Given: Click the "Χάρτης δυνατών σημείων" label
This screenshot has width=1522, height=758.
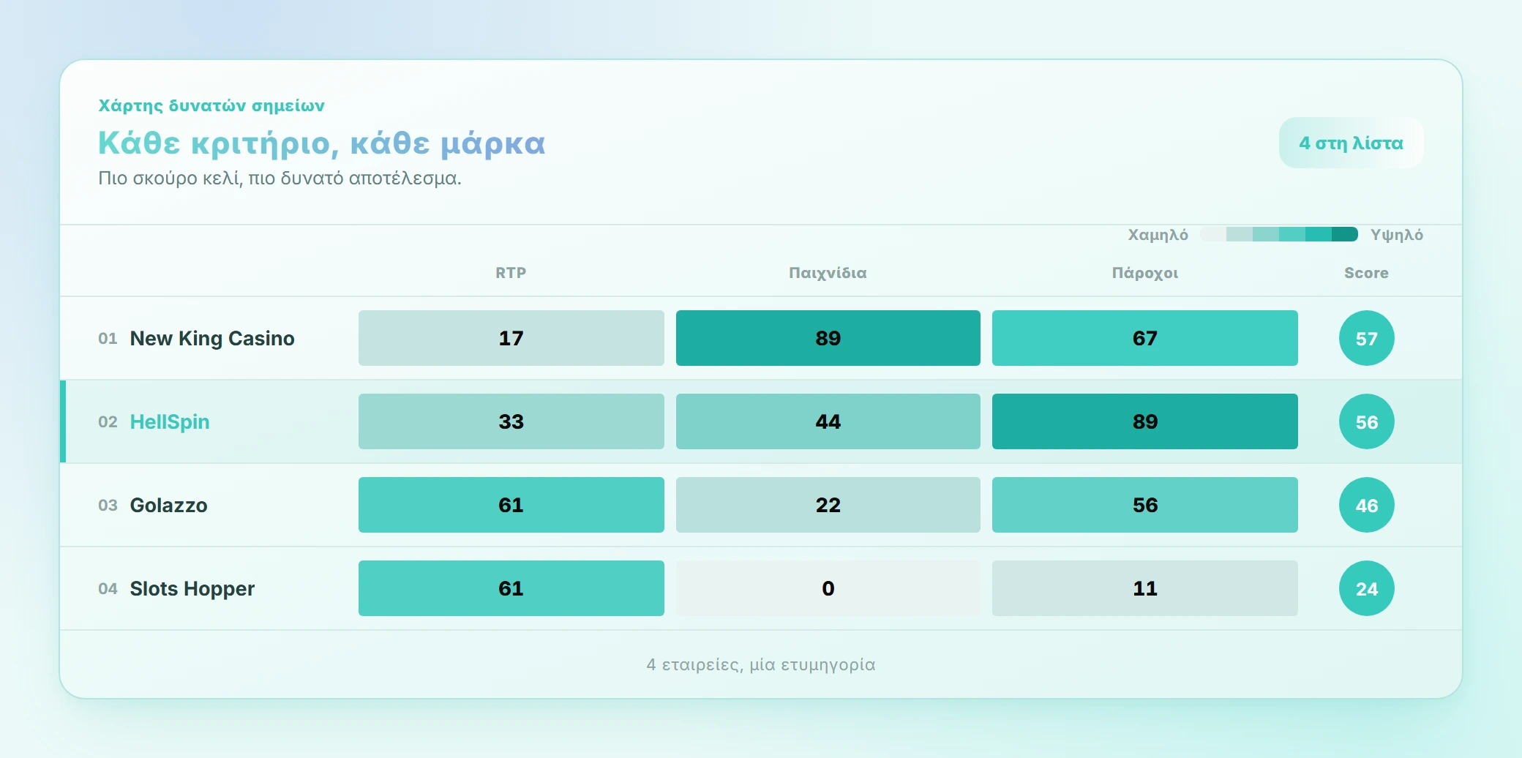Looking at the screenshot, I should point(211,105).
